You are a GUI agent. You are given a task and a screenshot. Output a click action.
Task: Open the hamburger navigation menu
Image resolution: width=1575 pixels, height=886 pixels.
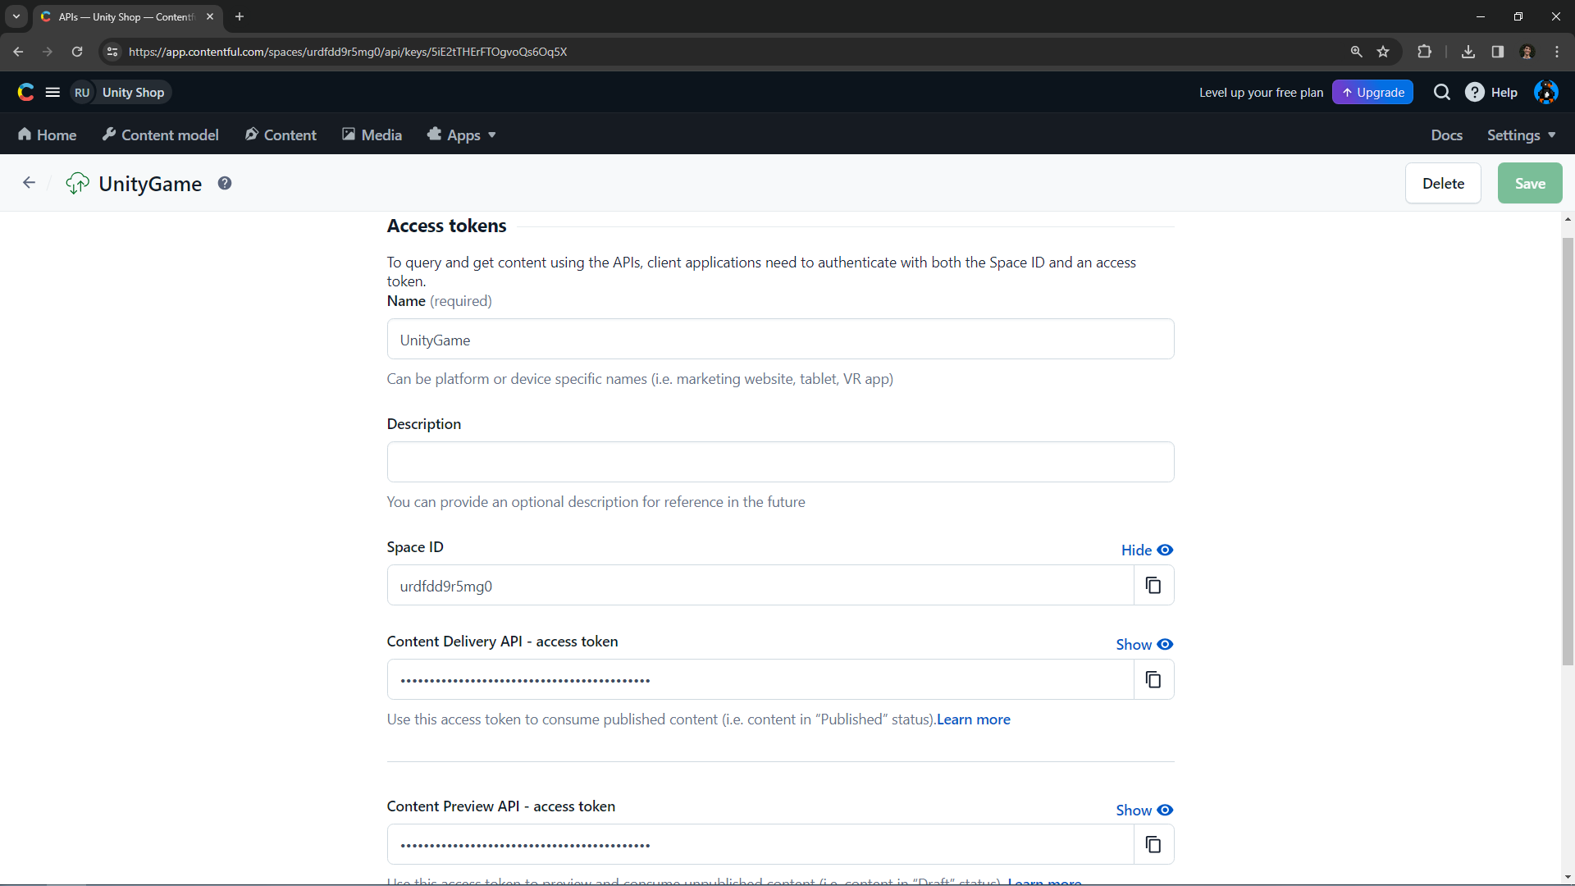[52, 92]
